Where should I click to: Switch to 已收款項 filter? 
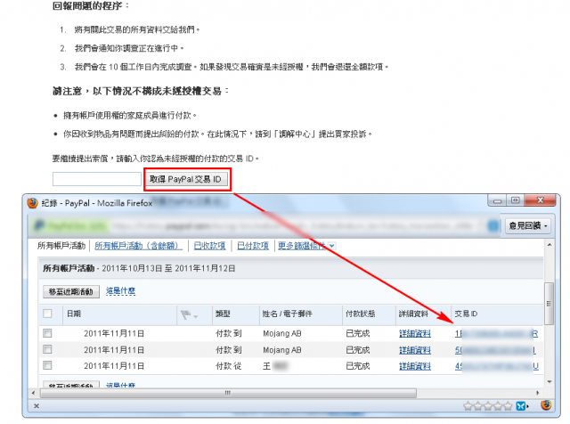[209, 246]
